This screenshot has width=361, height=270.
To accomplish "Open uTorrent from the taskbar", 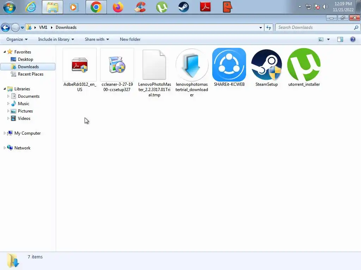I will pos(161,7).
